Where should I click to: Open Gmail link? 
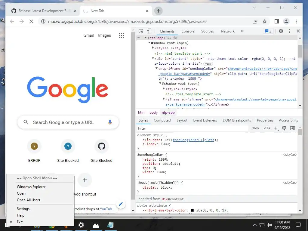pyautogui.click(x=89, y=35)
